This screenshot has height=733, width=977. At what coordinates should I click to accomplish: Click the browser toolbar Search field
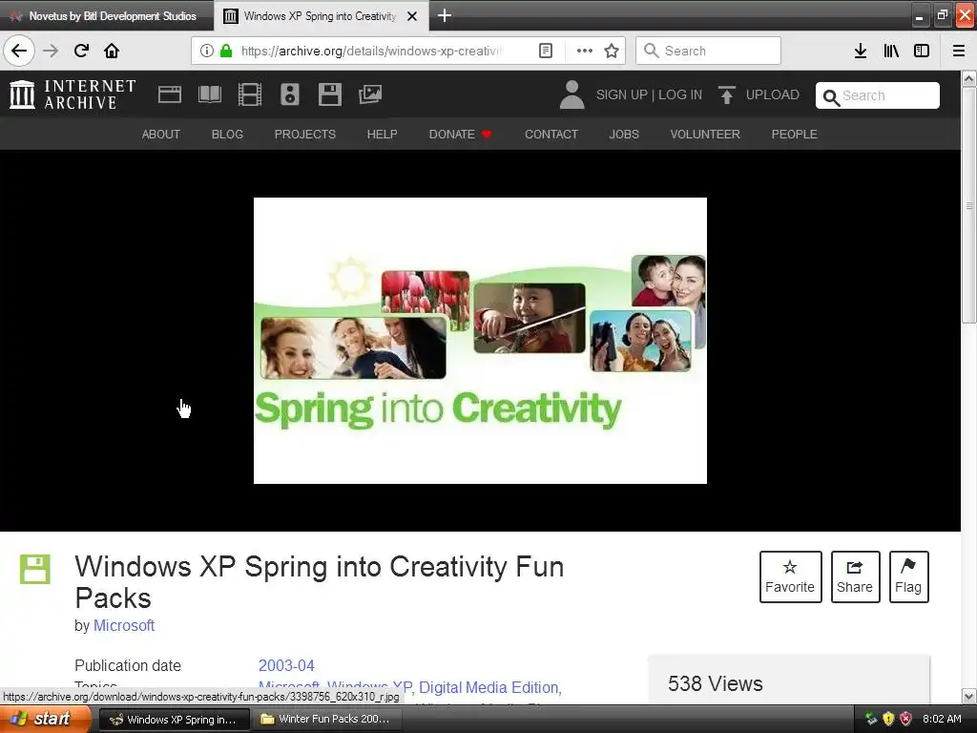708,51
